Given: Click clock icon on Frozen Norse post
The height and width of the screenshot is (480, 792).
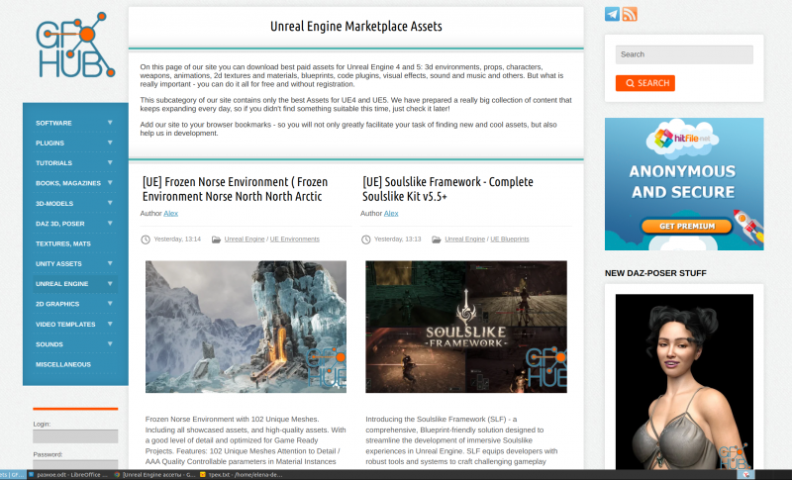Looking at the screenshot, I should (x=146, y=240).
